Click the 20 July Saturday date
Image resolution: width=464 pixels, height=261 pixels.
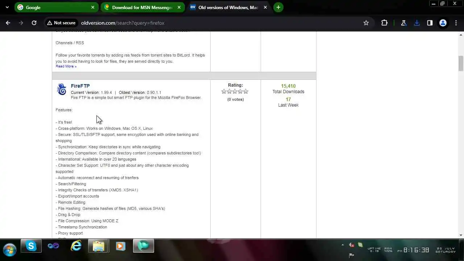click(446, 250)
